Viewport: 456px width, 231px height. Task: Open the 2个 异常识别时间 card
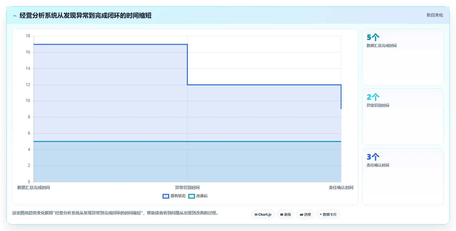(x=403, y=117)
